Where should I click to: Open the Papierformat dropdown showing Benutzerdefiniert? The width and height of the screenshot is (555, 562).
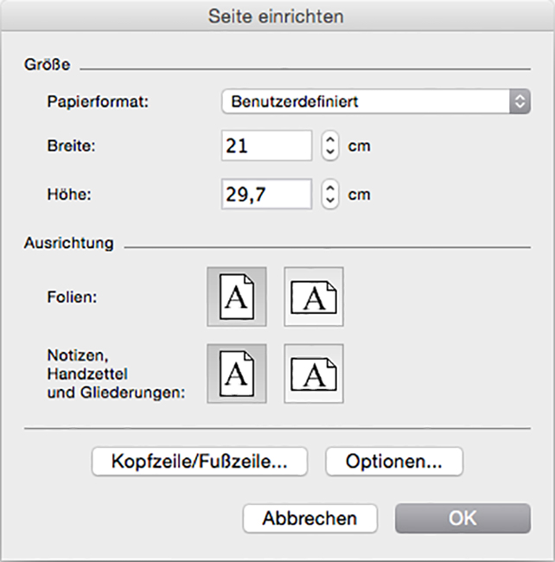tap(376, 101)
